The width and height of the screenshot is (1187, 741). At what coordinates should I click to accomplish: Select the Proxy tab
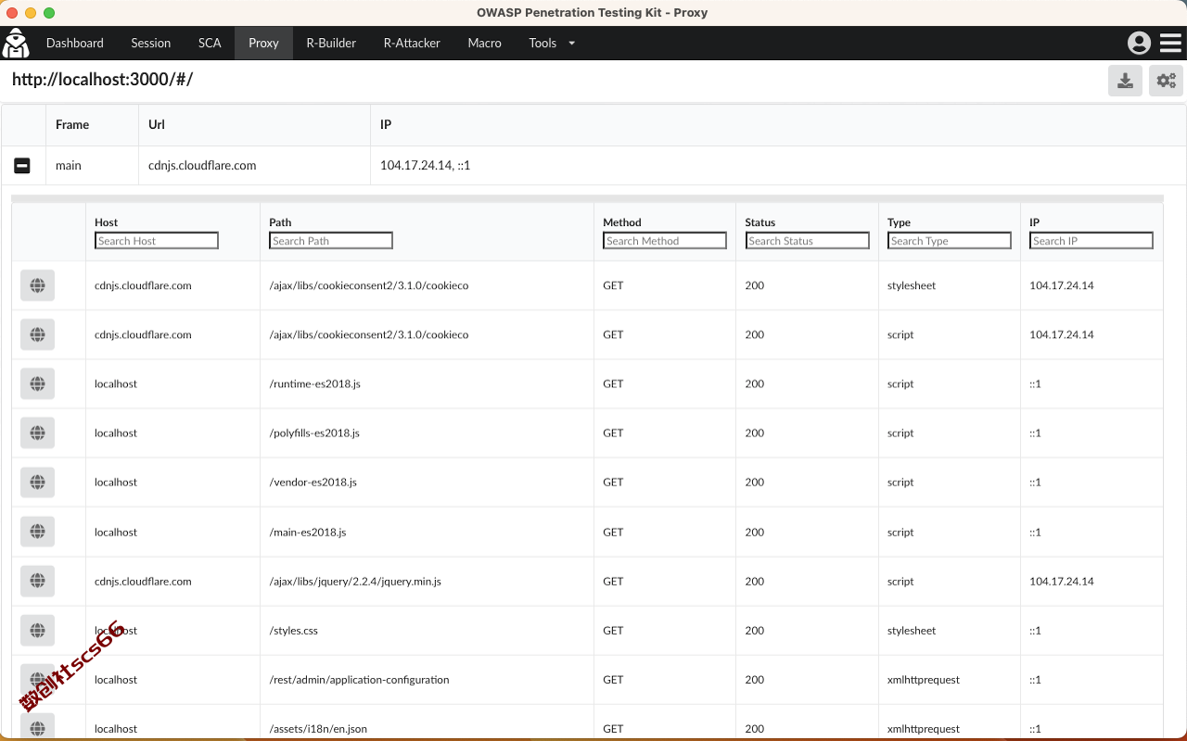click(263, 43)
